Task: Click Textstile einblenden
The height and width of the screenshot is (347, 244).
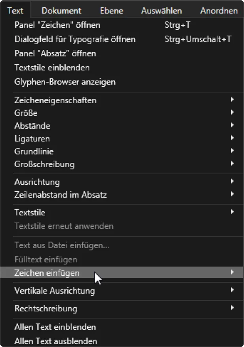Action: click(52, 68)
